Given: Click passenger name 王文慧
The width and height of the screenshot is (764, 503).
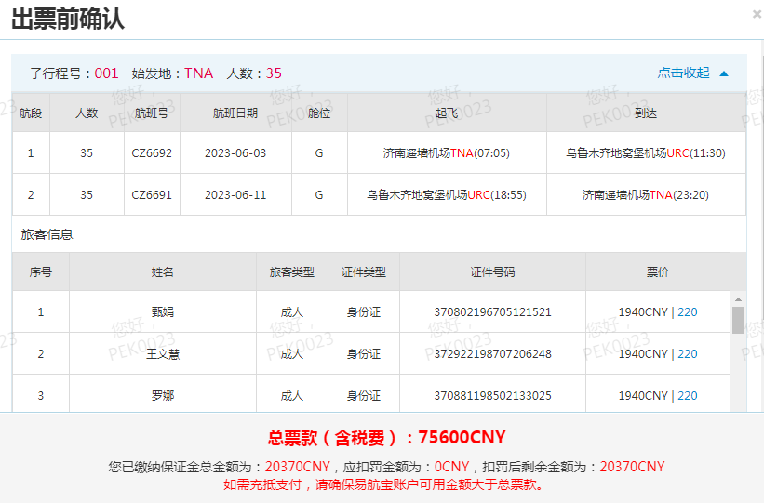Looking at the screenshot, I should (163, 354).
